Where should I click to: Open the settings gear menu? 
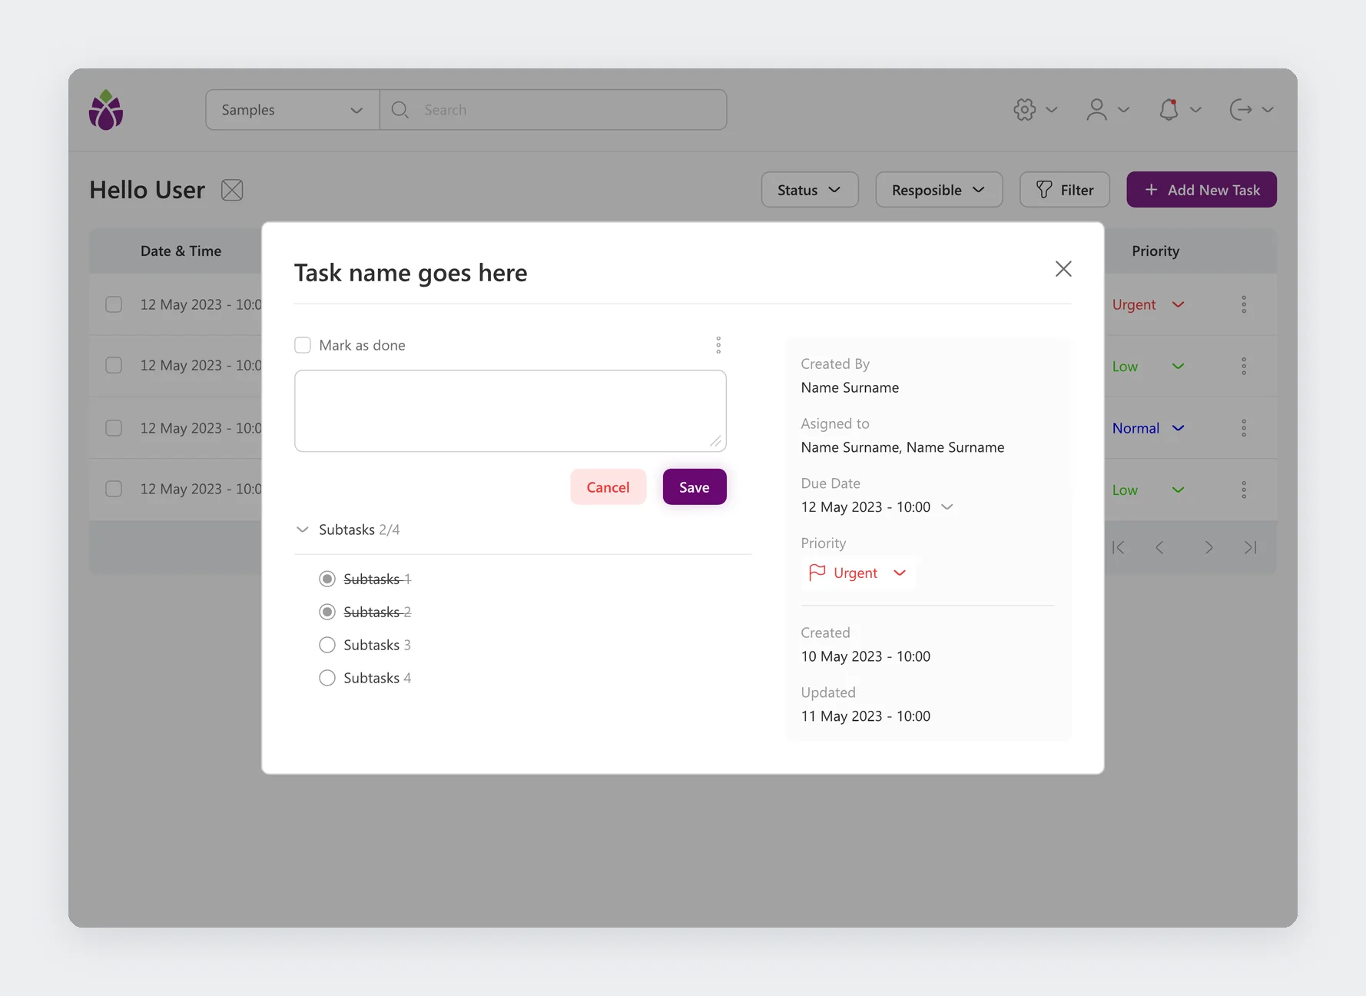[1024, 110]
